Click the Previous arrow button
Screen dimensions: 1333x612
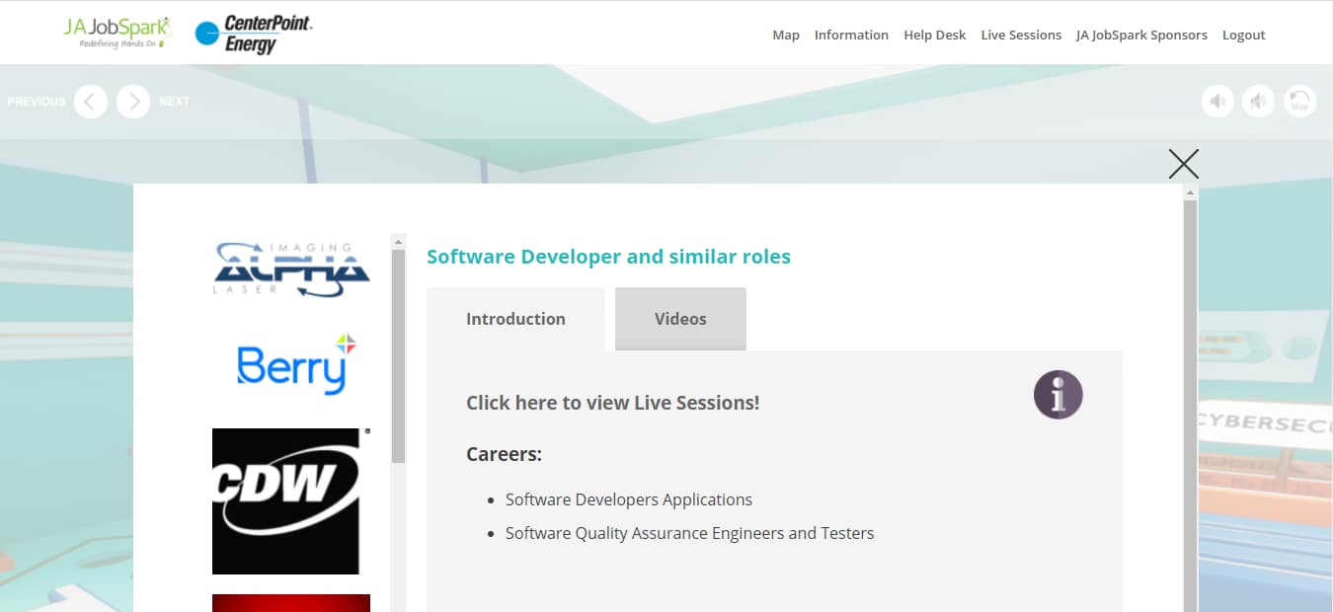click(x=90, y=102)
